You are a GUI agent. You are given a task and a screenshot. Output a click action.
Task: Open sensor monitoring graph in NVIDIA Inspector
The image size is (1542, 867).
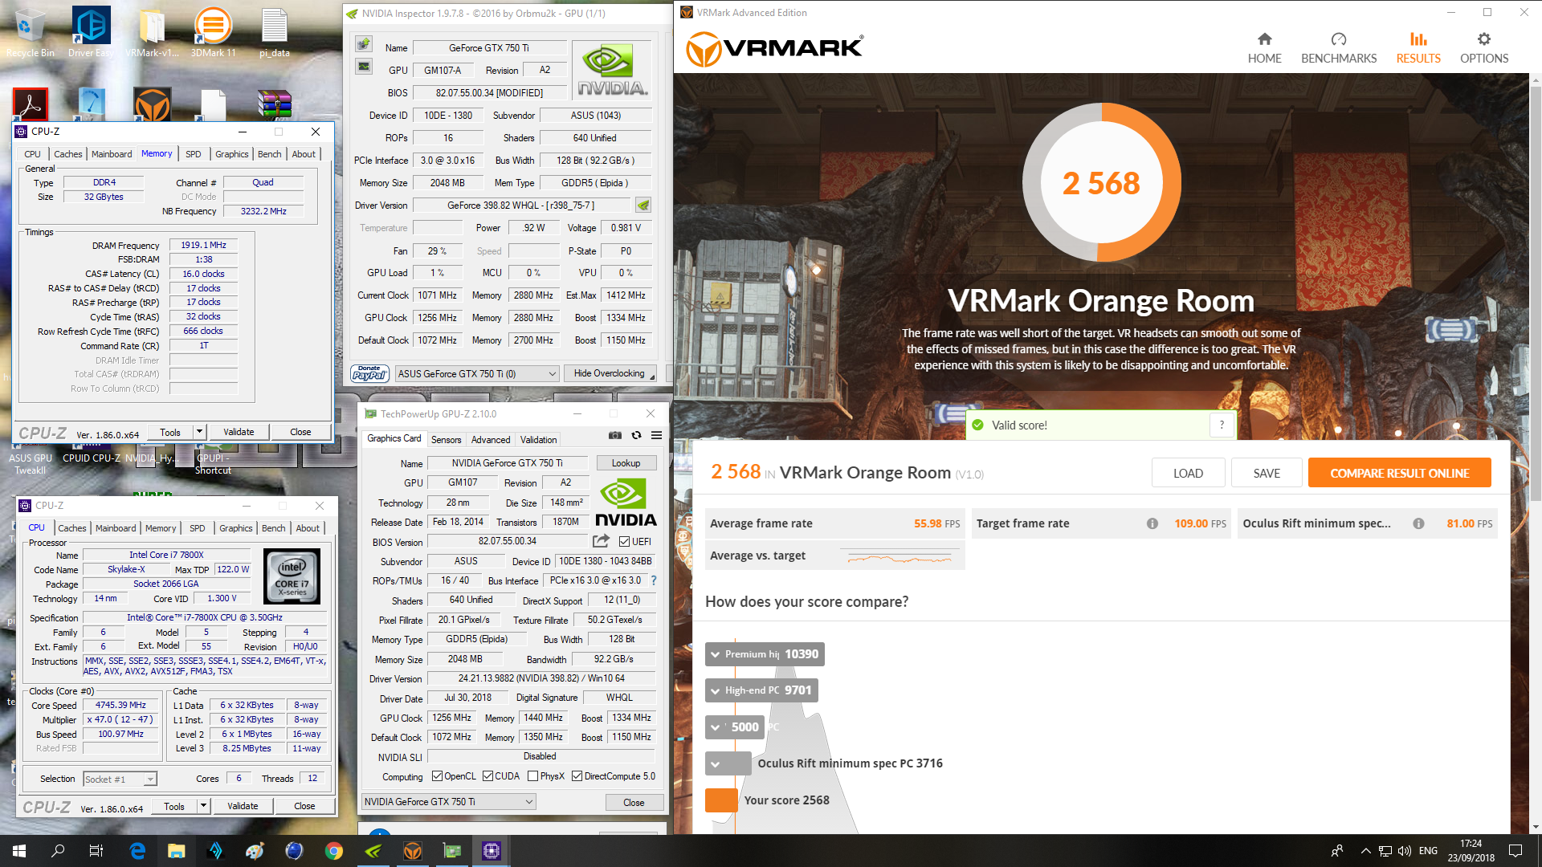pos(364,67)
